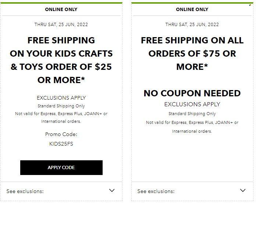Expand exclusions chevron on $75 orders coupon
The image size is (256, 225).
coord(243,190)
